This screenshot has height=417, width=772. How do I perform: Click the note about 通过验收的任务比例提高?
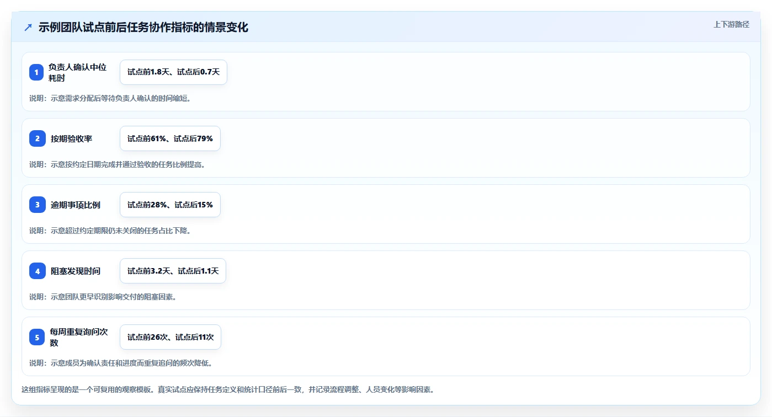[118, 164]
